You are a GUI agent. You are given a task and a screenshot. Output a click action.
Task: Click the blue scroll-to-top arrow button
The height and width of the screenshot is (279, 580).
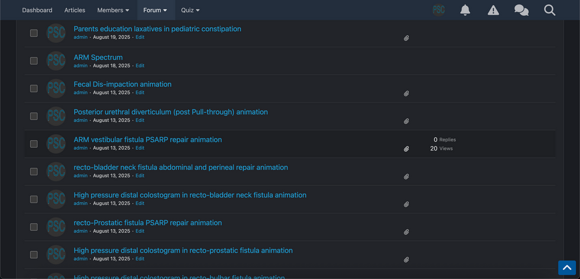(567, 267)
